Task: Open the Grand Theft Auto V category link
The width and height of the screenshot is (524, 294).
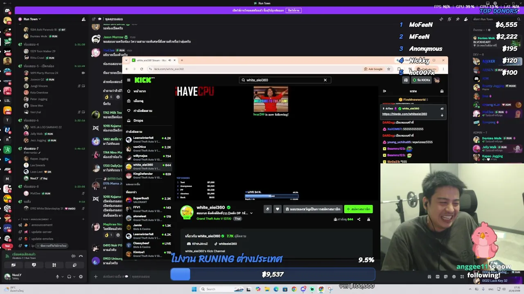Action: [x=214, y=219]
